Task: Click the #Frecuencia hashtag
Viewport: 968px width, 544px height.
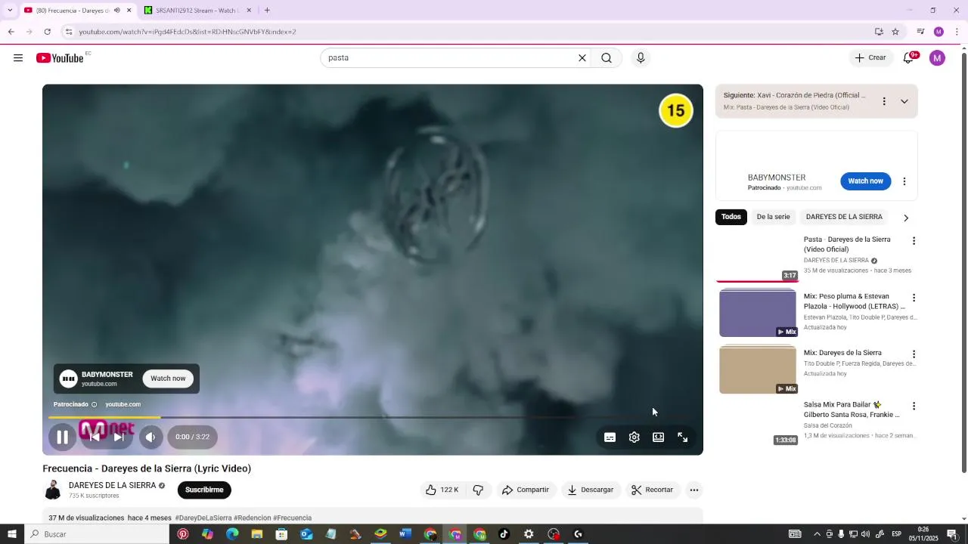Action: [292, 518]
